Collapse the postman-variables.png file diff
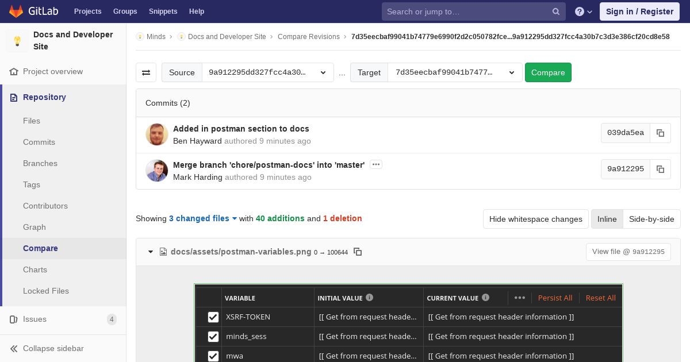 151,252
